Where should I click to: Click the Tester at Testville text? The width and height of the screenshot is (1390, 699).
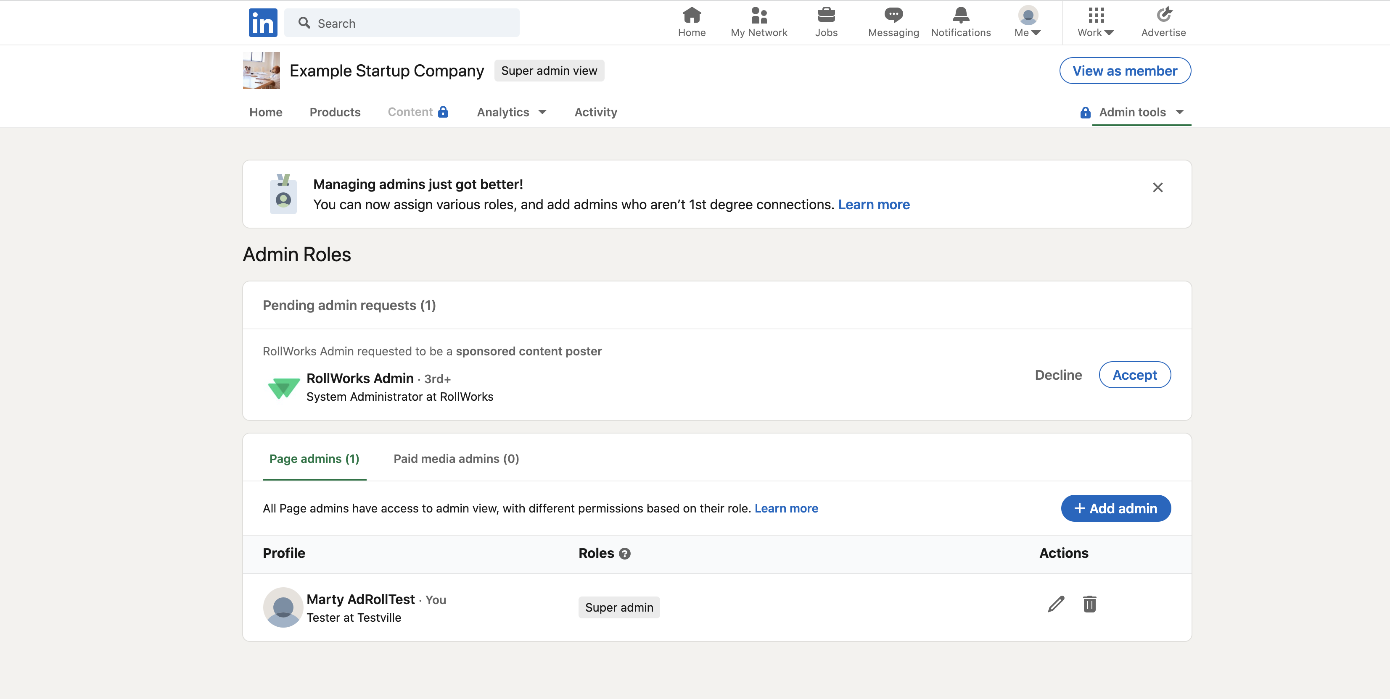point(354,618)
